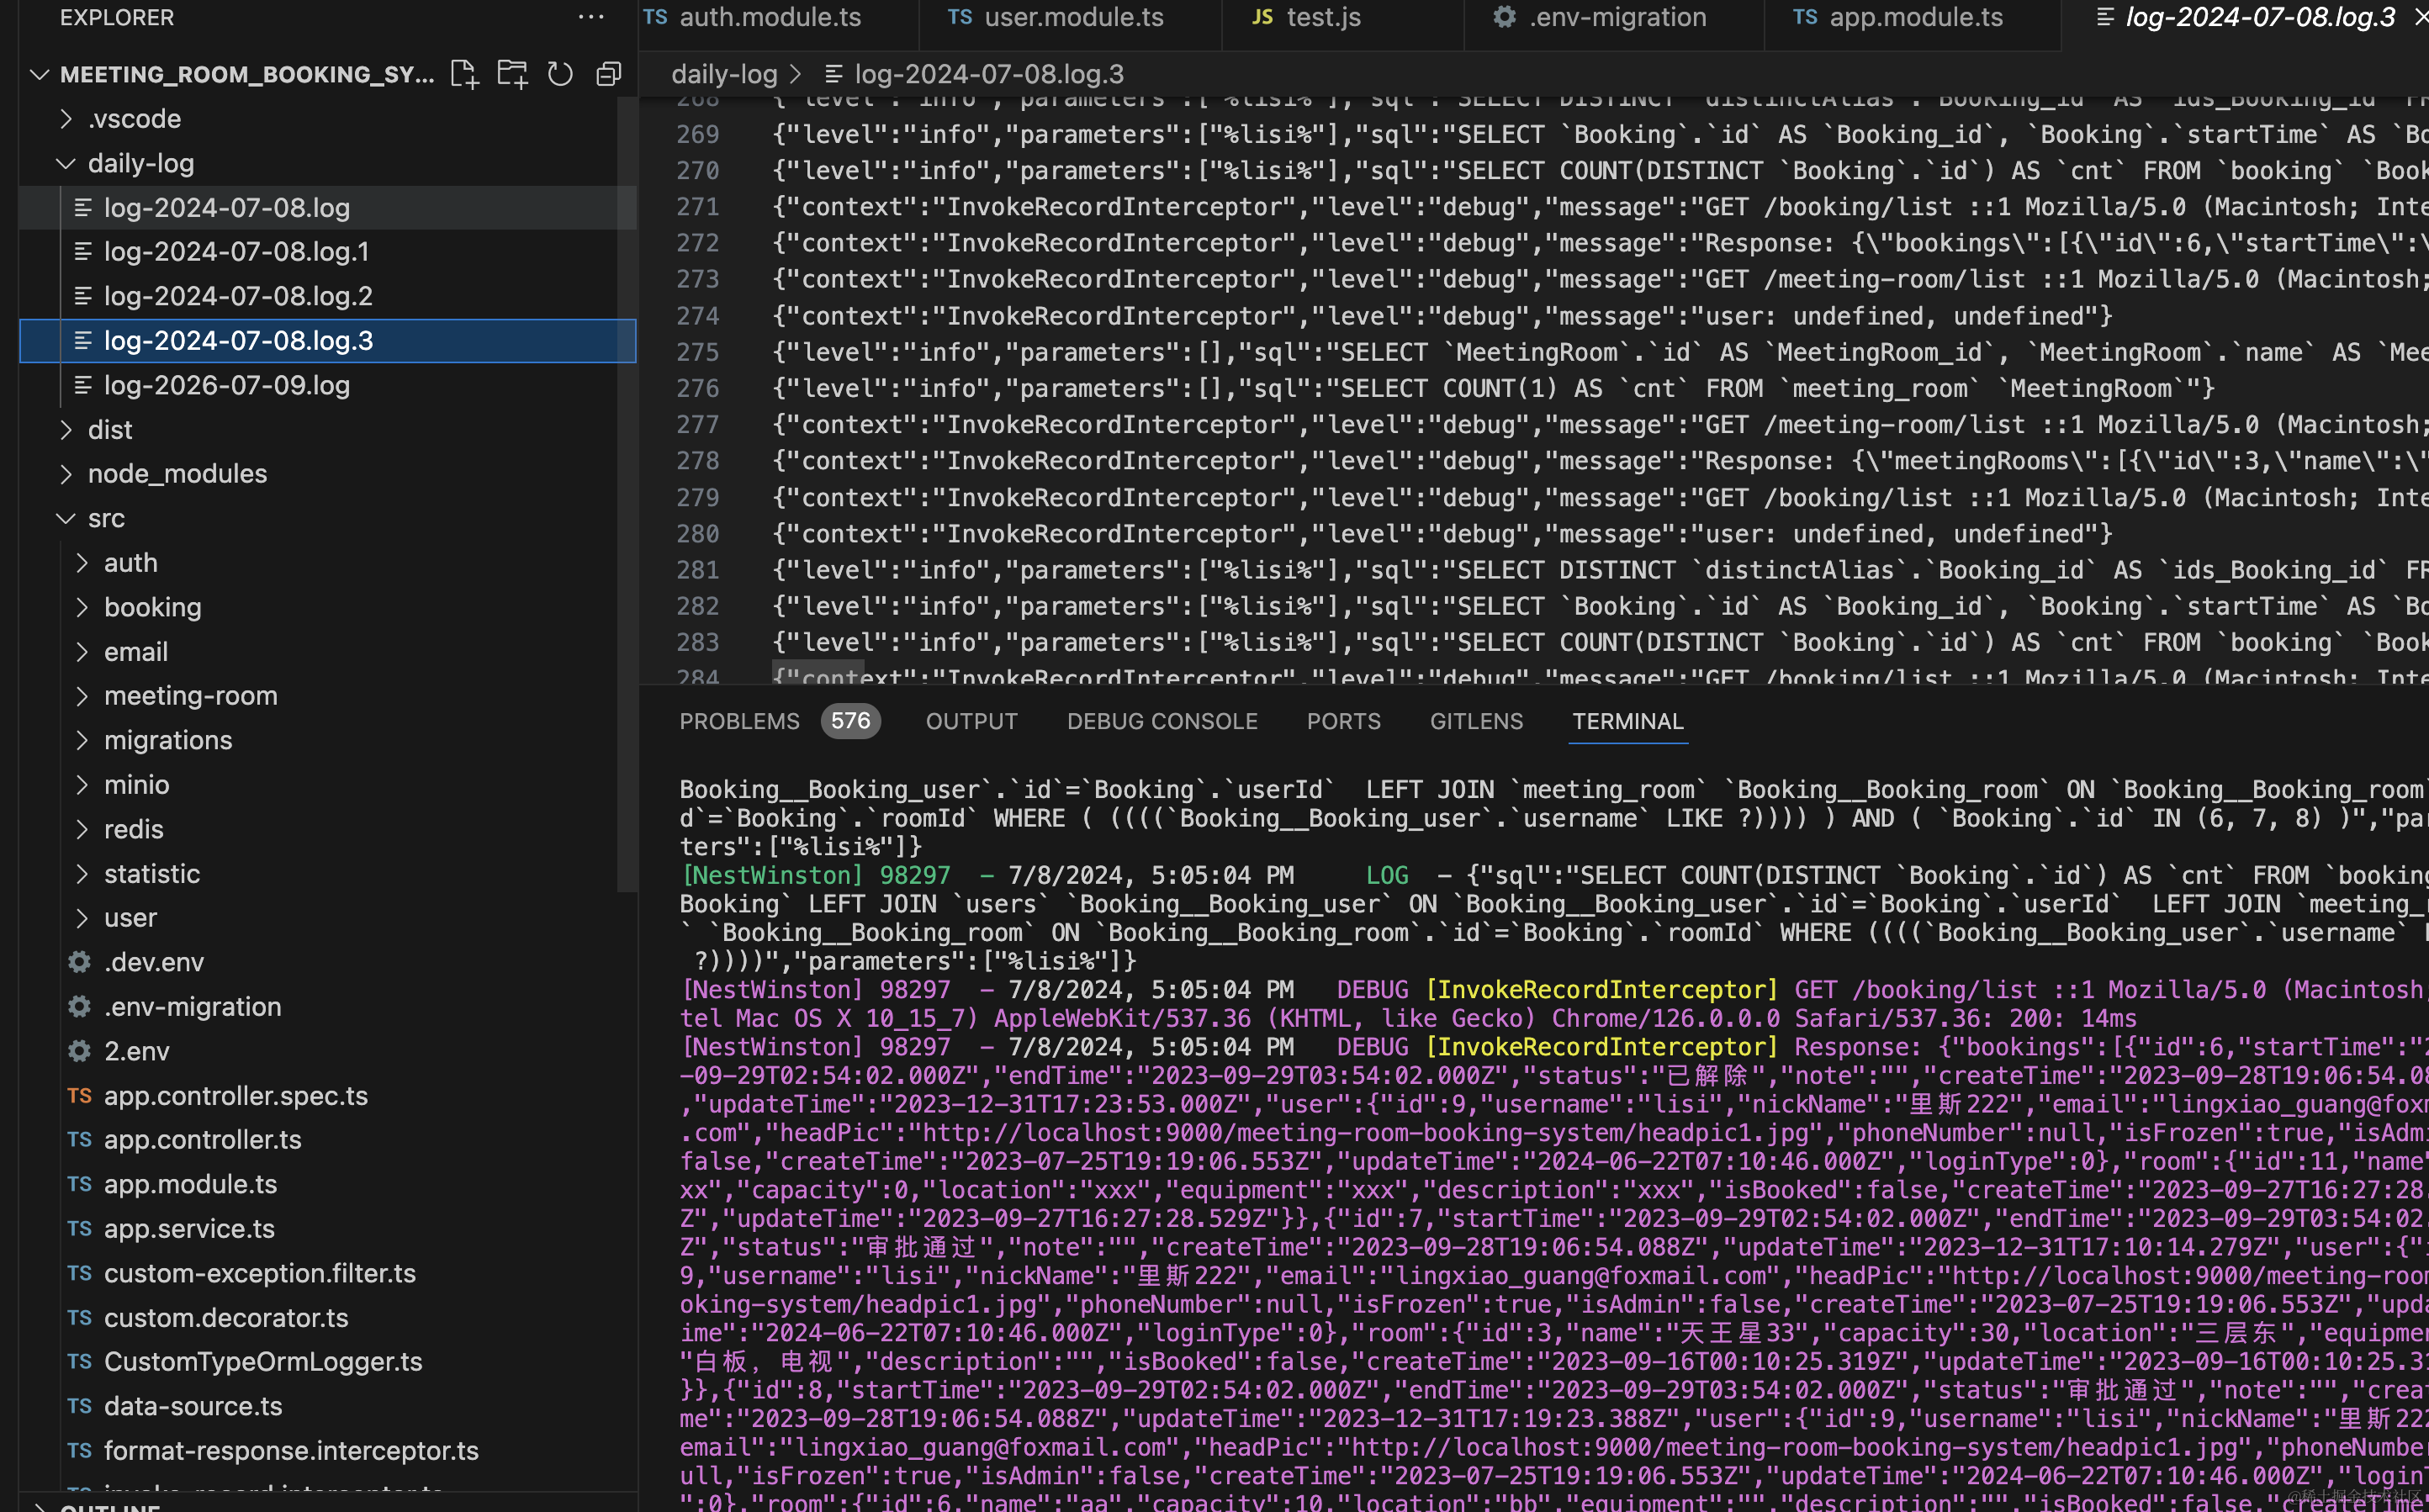Switch to the DEBUG CONSOLE panel tab

(x=1161, y=722)
